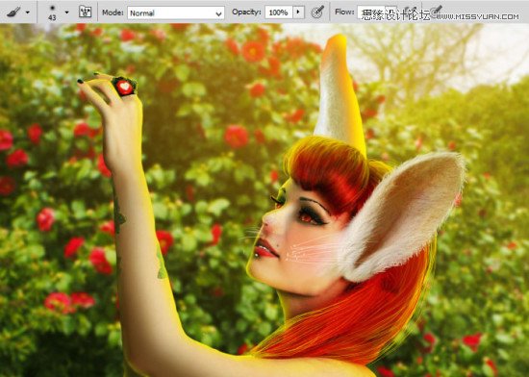Click the brush size 43 preview

(52, 13)
